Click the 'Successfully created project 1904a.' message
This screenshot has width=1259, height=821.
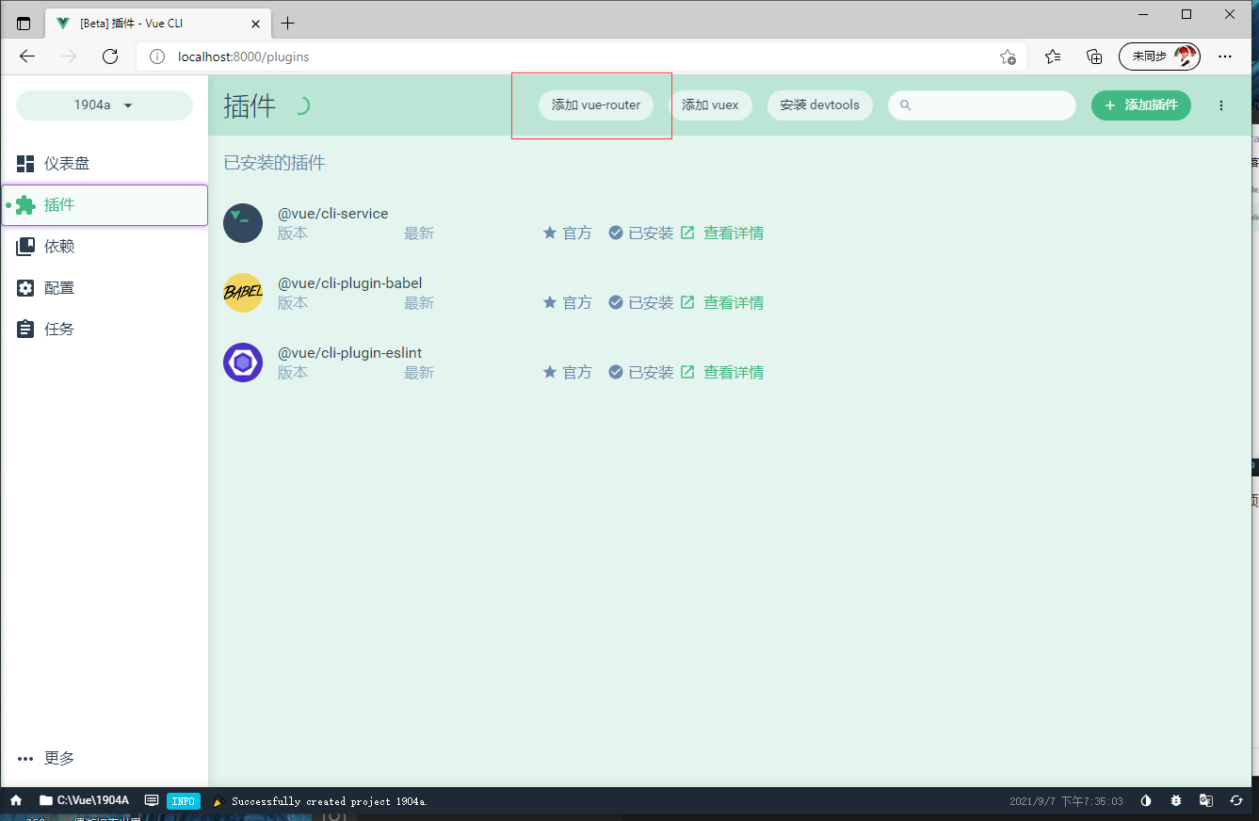coord(330,801)
